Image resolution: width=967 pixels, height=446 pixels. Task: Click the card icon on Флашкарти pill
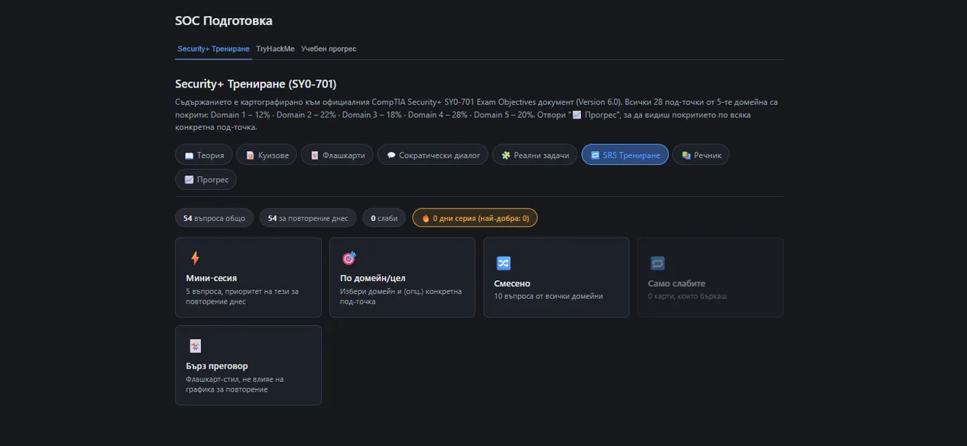[x=314, y=155]
